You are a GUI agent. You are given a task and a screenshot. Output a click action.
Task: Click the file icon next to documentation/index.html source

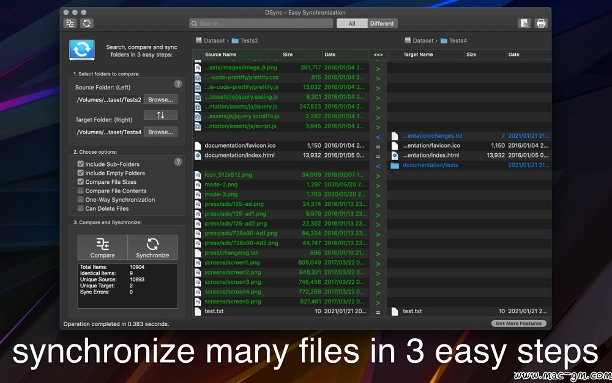pos(198,156)
